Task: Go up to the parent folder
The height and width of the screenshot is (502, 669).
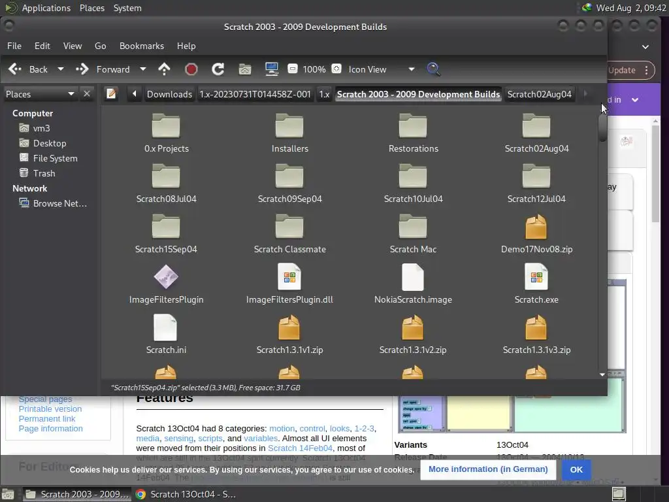Action: (x=164, y=69)
